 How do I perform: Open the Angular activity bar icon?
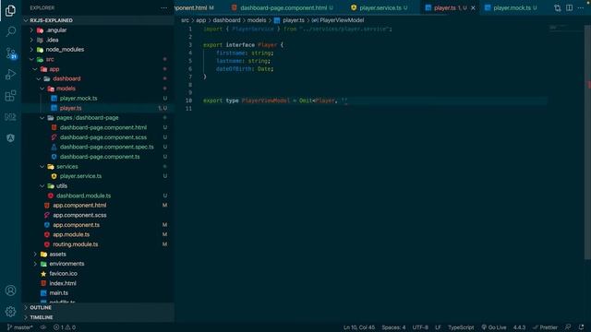click(x=10, y=138)
